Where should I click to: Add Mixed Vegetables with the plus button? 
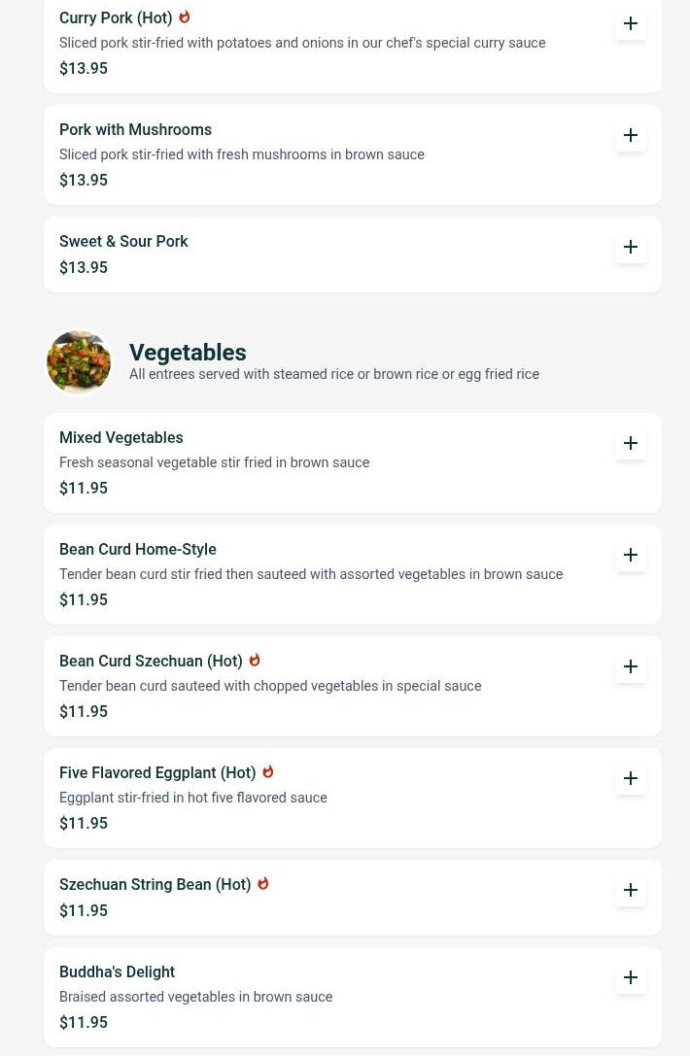pos(631,443)
